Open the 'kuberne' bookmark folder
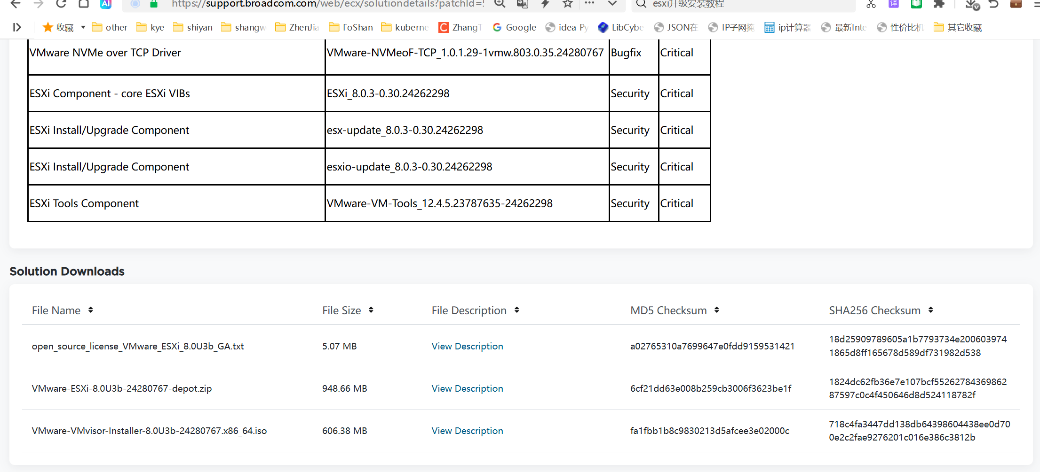Viewport: 1040px width, 472px height. pyautogui.click(x=405, y=27)
